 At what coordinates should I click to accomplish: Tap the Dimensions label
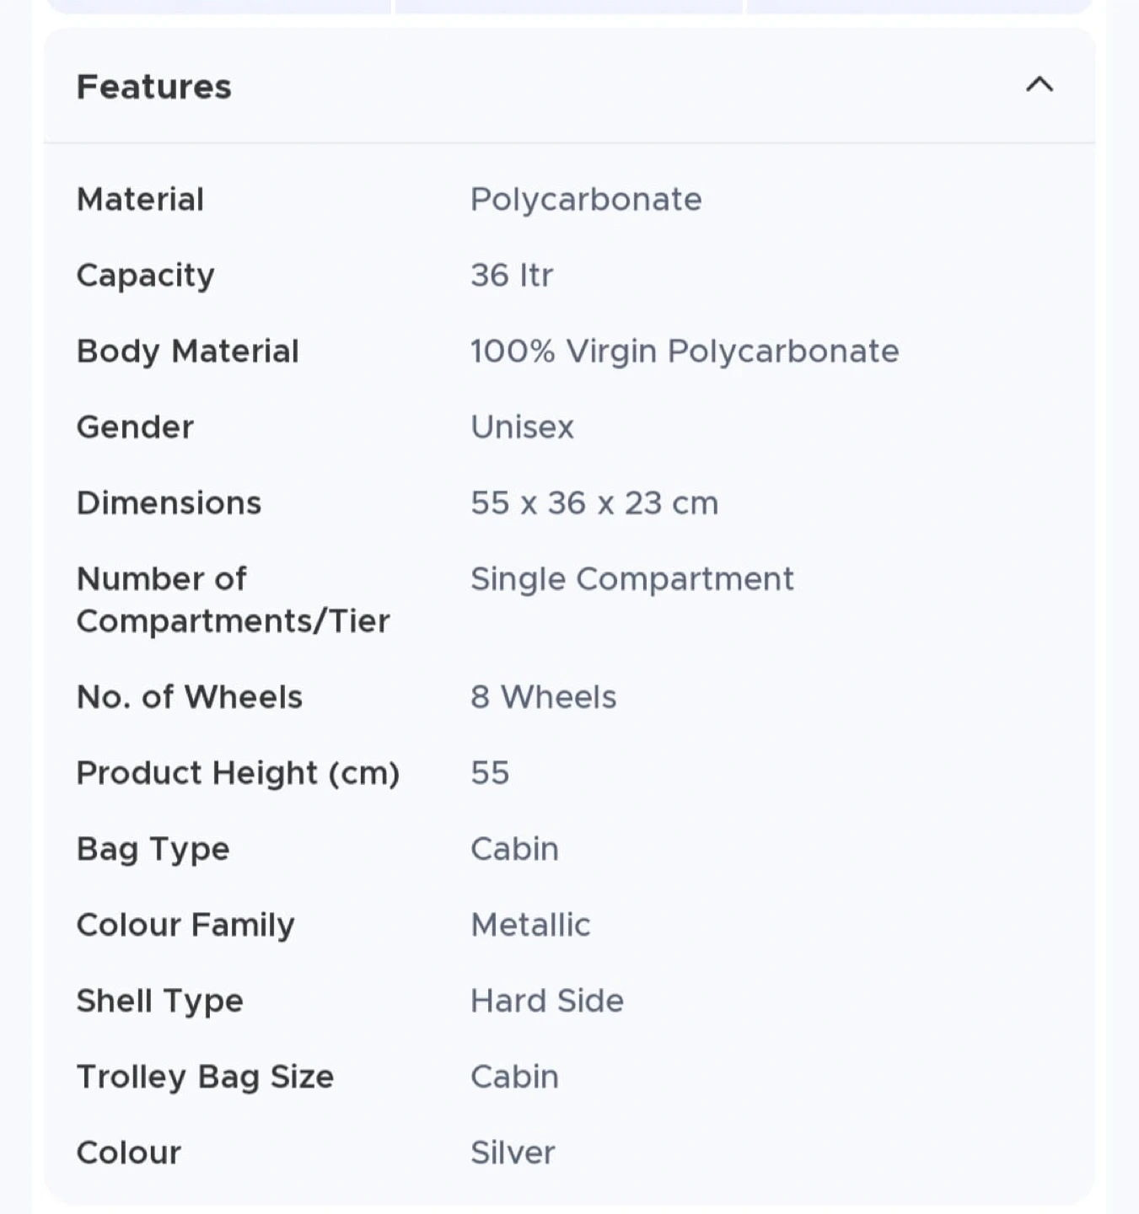pyautogui.click(x=169, y=503)
